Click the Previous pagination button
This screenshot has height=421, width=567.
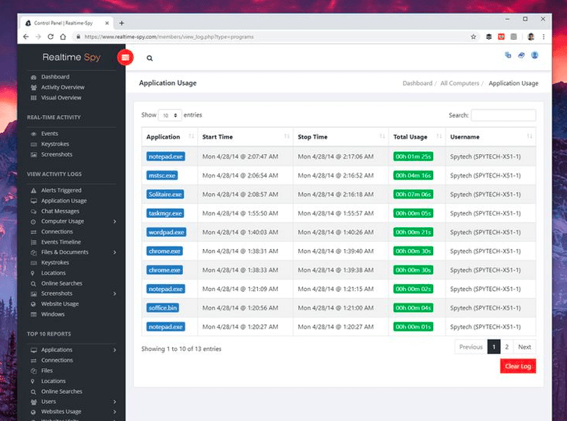pyautogui.click(x=470, y=347)
